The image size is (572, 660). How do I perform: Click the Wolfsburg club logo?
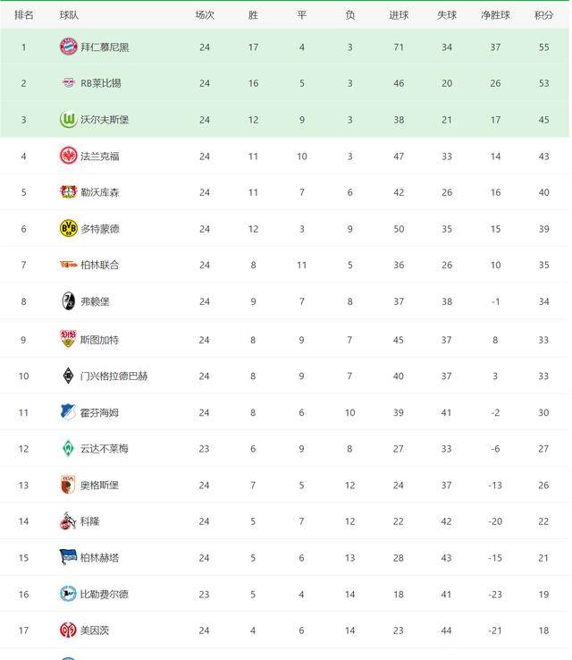69,120
